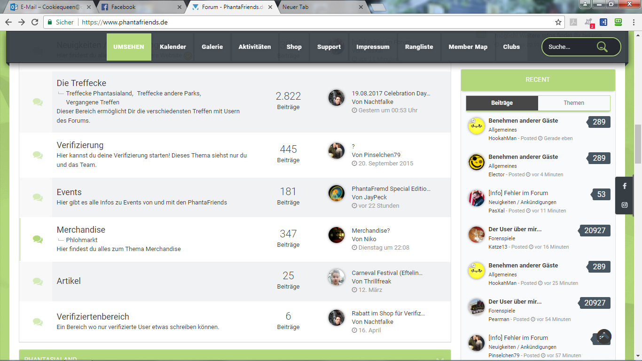This screenshot has width=642, height=361.
Task: Switch to the Themen tab
Action: pos(574,103)
